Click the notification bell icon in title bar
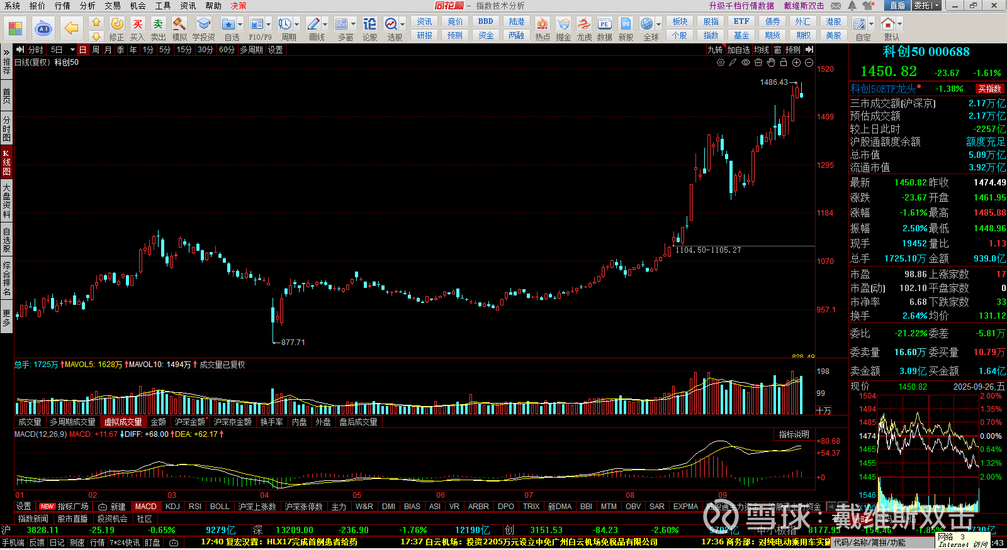Viewport: 1007px width, 550px height. (x=852, y=6)
